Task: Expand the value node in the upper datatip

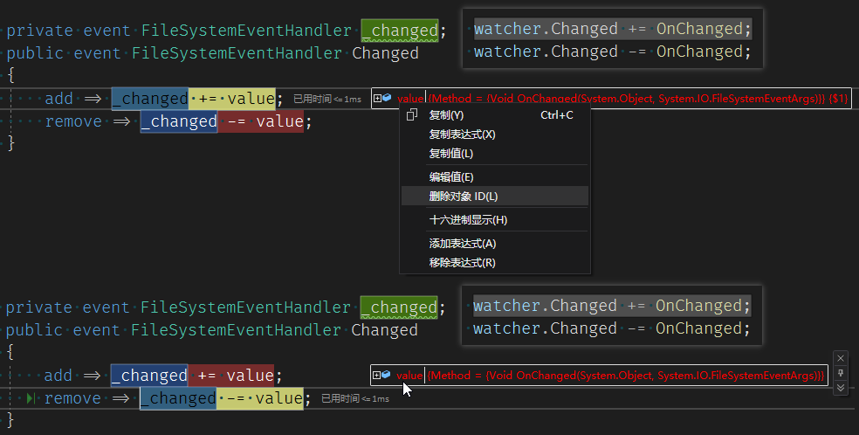Action: (377, 99)
